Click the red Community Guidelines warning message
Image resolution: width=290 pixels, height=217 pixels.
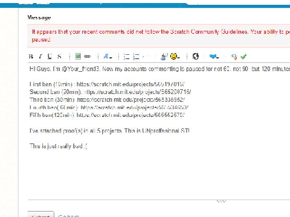pyautogui.click(x=159, y=36)
